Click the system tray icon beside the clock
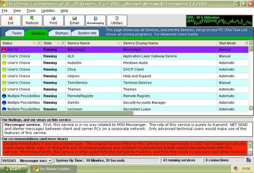The image size is (254, 173). [236, 168]
